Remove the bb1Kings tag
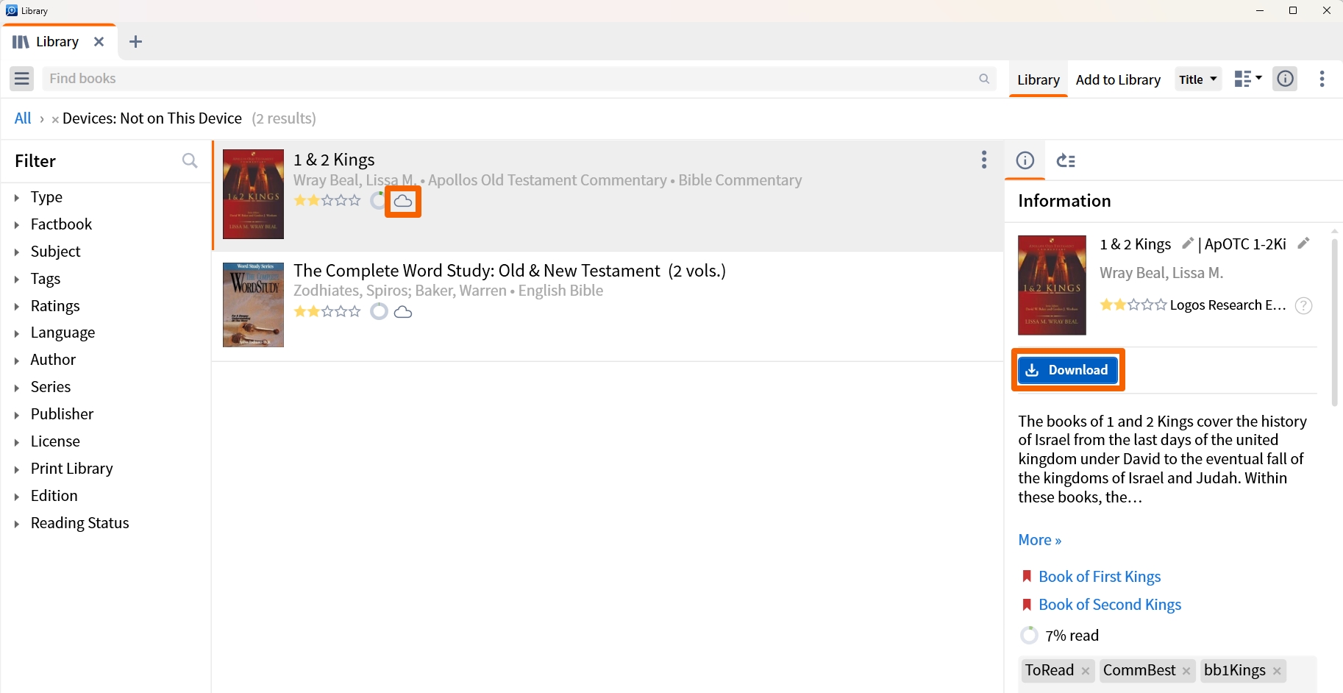The image size is (1343, 693). [x=1277, y=671]
